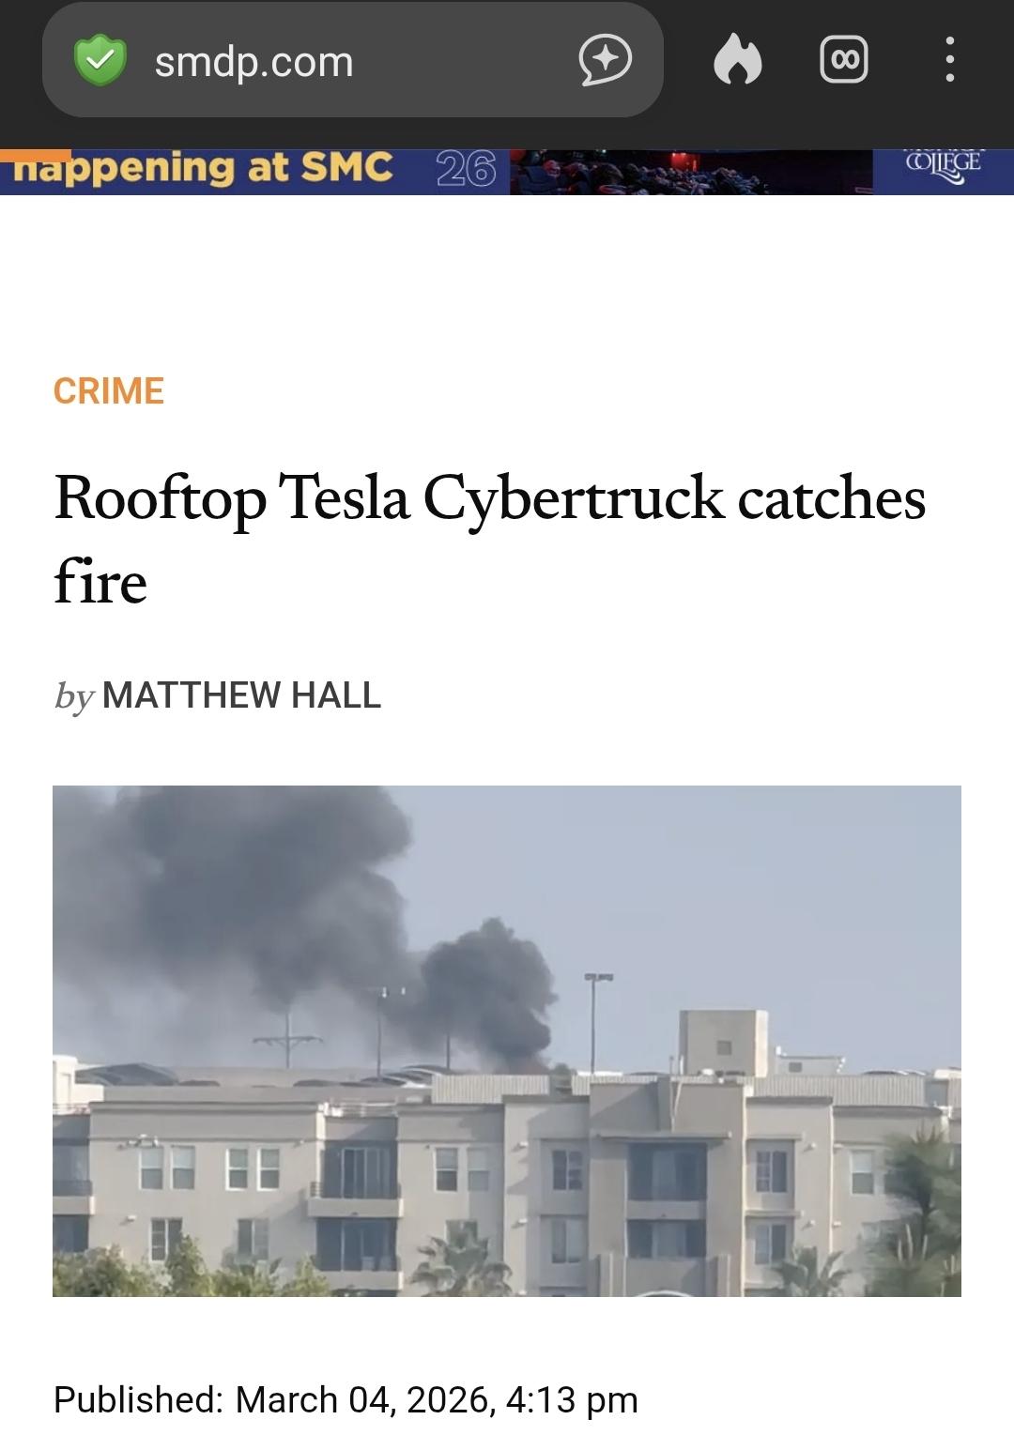Tap the palm tree in the photo corner
This screenshot has width=1014, height=1450.
920,1211
